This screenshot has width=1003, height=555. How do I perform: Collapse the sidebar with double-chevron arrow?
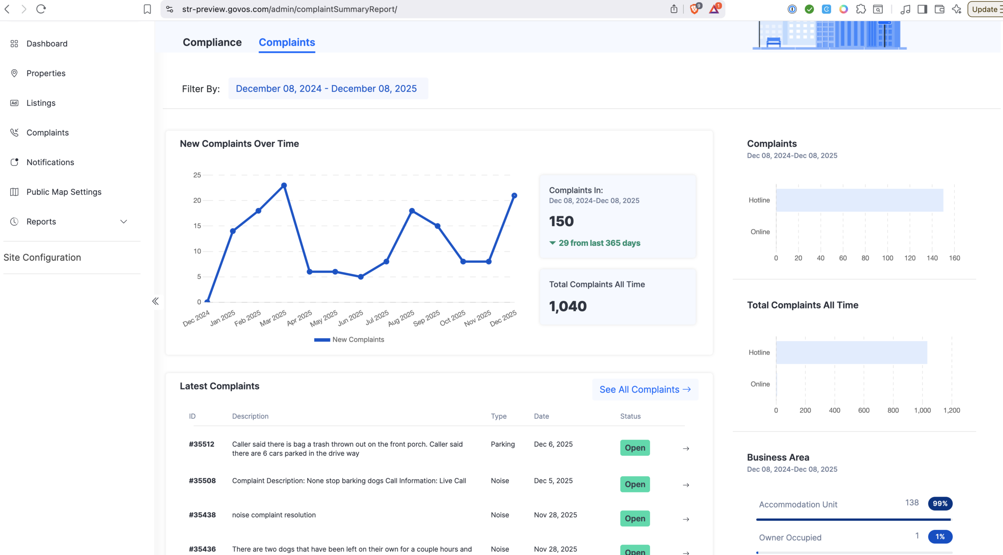(x=155, y=301)
